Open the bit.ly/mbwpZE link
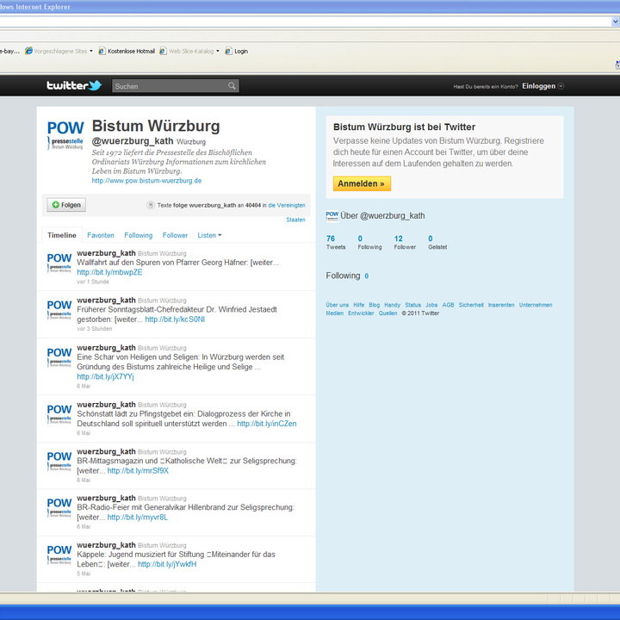The width and height of the screenshot is (620, 620). tap(109, 272)
